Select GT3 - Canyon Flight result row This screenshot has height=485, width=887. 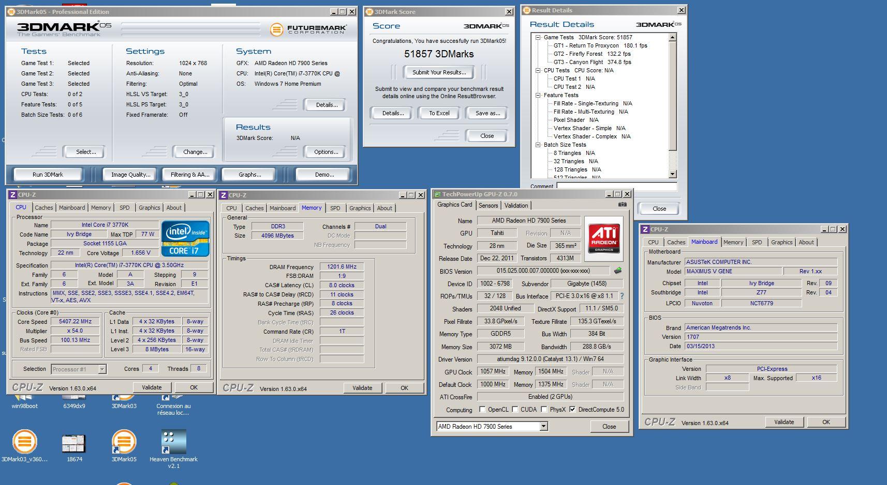tap(593, 62)
